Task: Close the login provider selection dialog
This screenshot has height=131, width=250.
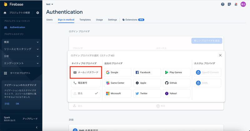Action: point(220,55)
